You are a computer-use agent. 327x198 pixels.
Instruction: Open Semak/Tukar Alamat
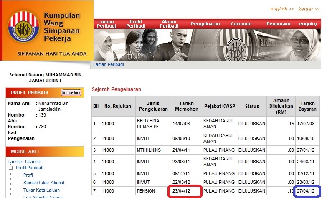point(44,183)
